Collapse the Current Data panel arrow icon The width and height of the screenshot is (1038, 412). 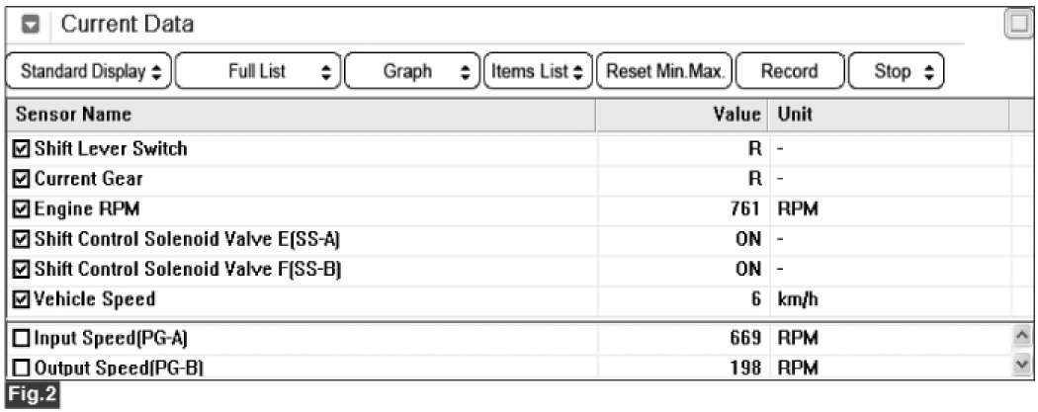click(31, 25)
